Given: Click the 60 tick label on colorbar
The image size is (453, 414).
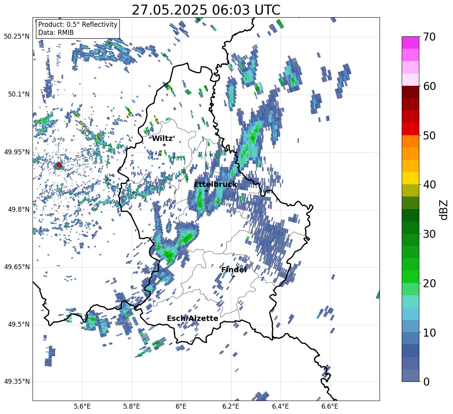Looking at the screenshot, I should tap(430, 86).
